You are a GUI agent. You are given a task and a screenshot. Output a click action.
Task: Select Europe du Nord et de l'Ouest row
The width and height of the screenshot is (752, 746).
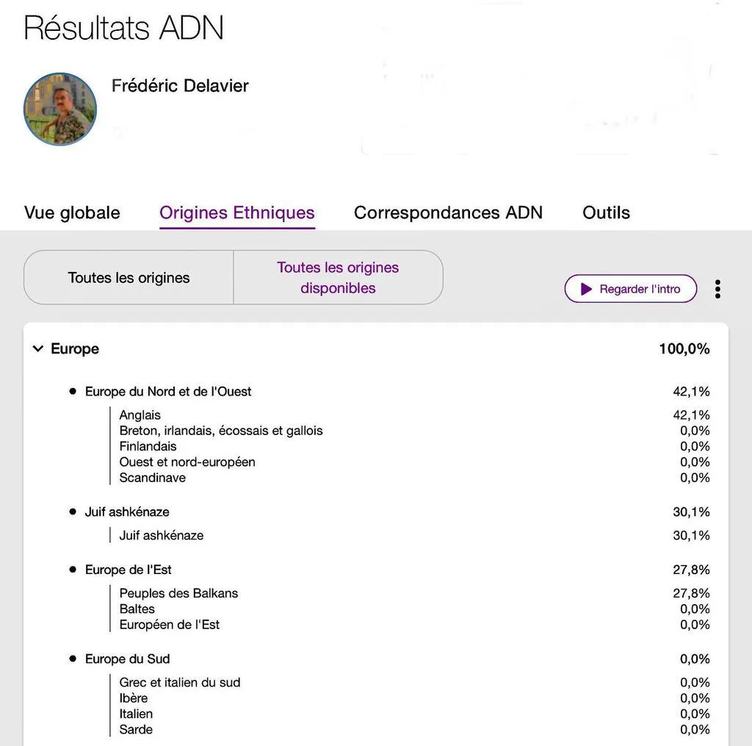point(389,391)
